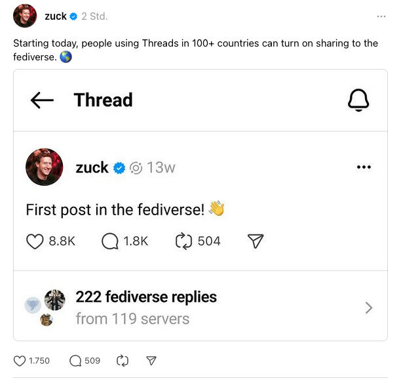Screen dimensions: 401x380
Task: Click the '222 fediverse replies' text
Action: 146,297
